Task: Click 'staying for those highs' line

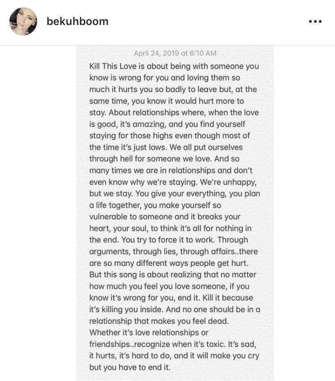Action: click(169, 136)
